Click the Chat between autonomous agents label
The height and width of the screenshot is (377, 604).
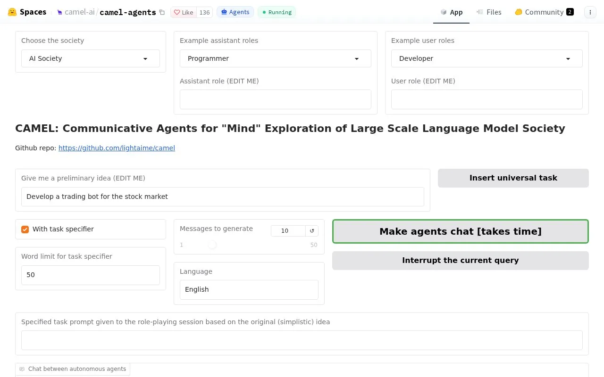coord(73,369)
